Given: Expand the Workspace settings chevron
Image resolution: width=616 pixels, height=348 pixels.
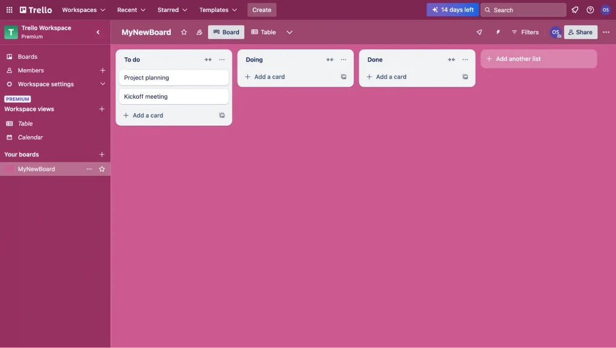Looking at the screenshot, I should (102, 84).
